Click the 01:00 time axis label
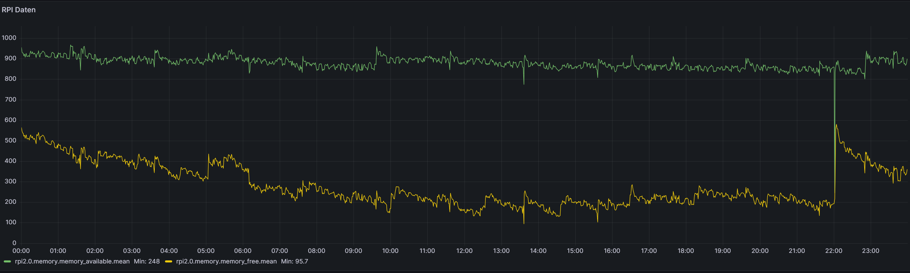This screenshot has height=273, width=910. click(58, 251)
